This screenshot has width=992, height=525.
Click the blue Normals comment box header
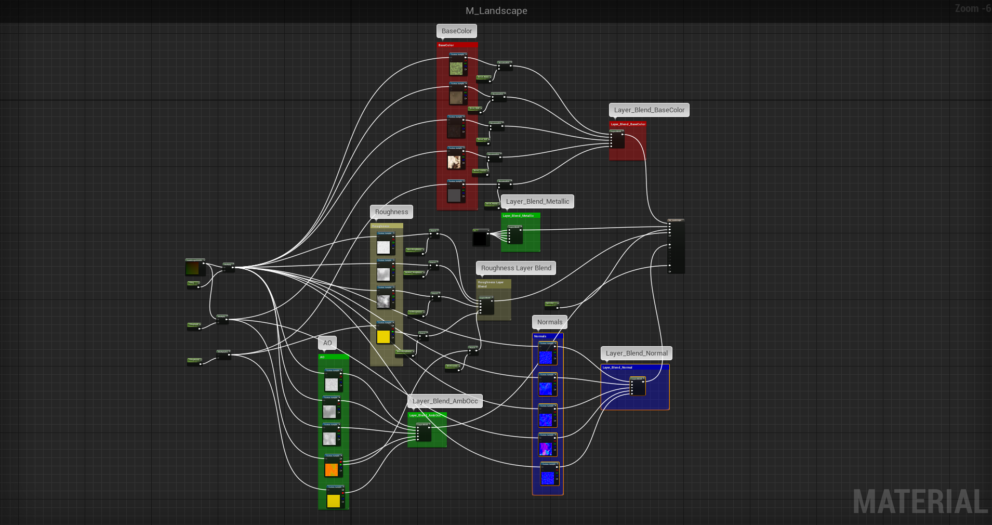pos(548,336)
